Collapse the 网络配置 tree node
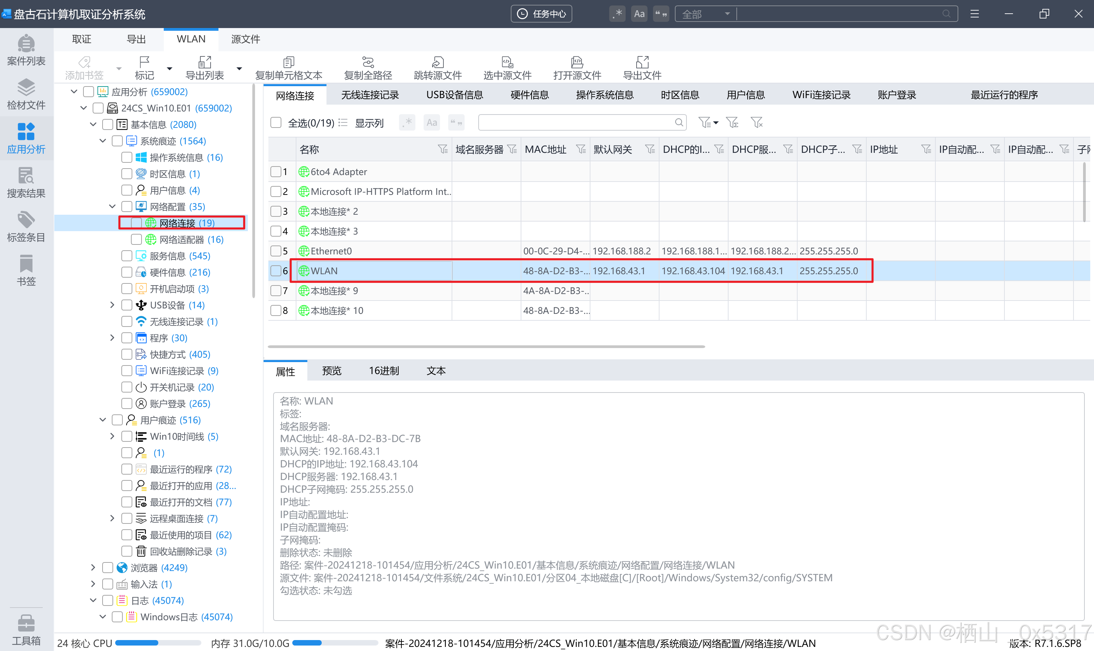1094x651 pixels. 112,206
